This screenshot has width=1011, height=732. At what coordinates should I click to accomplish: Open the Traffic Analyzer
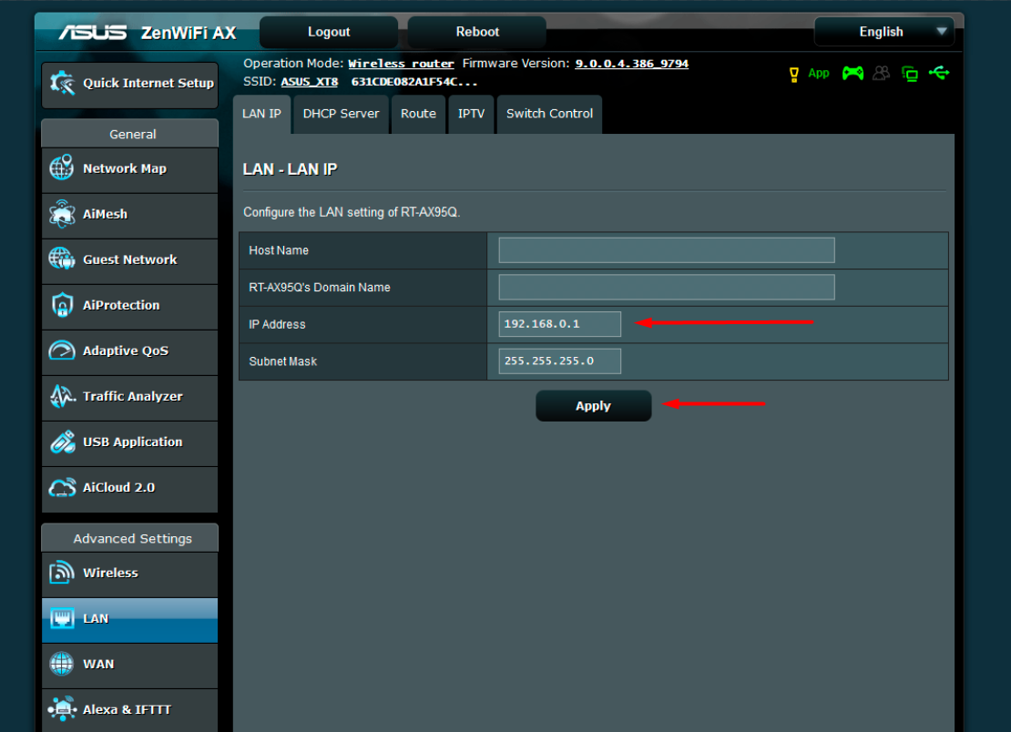click(x=121, y=398)
